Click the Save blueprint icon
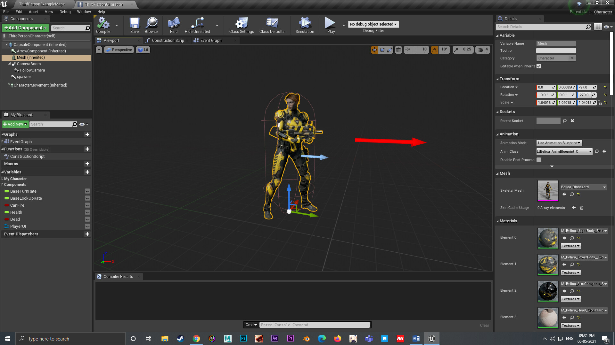 135,25
